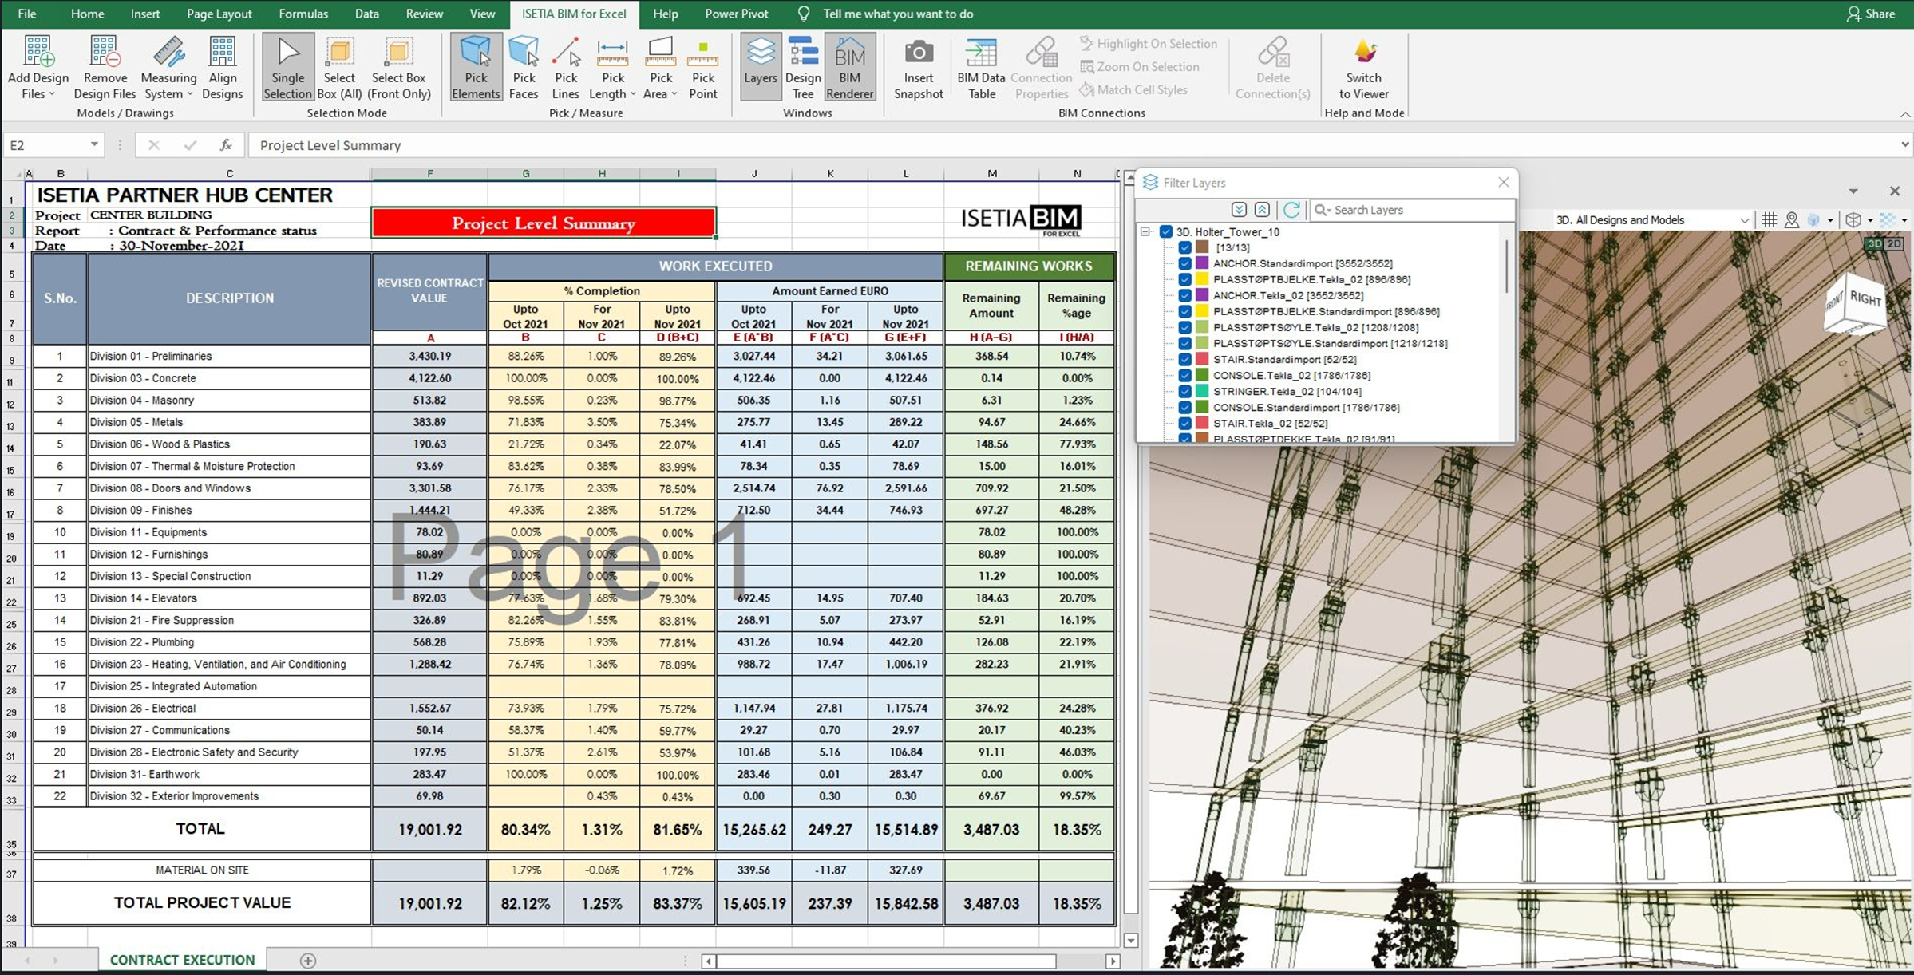Viewport: 1914px width, 975px height.
Task: Click the Search Layers field
Action: (x=1411, y=210)
